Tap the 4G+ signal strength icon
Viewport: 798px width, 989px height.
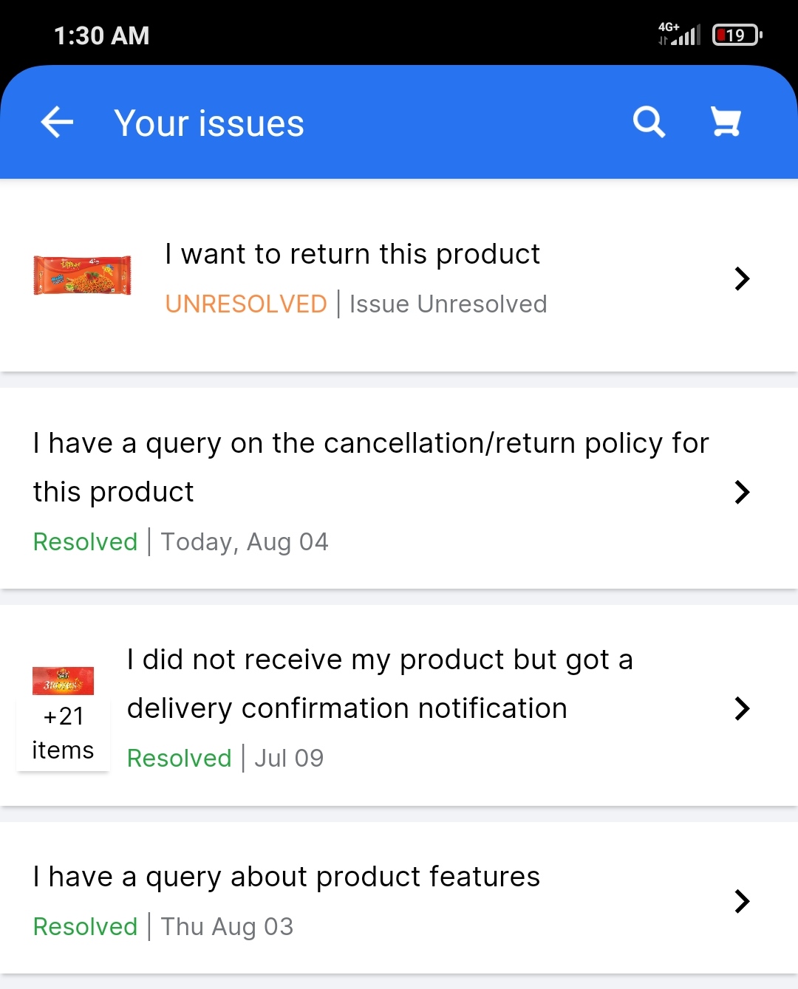click(680, 34)
